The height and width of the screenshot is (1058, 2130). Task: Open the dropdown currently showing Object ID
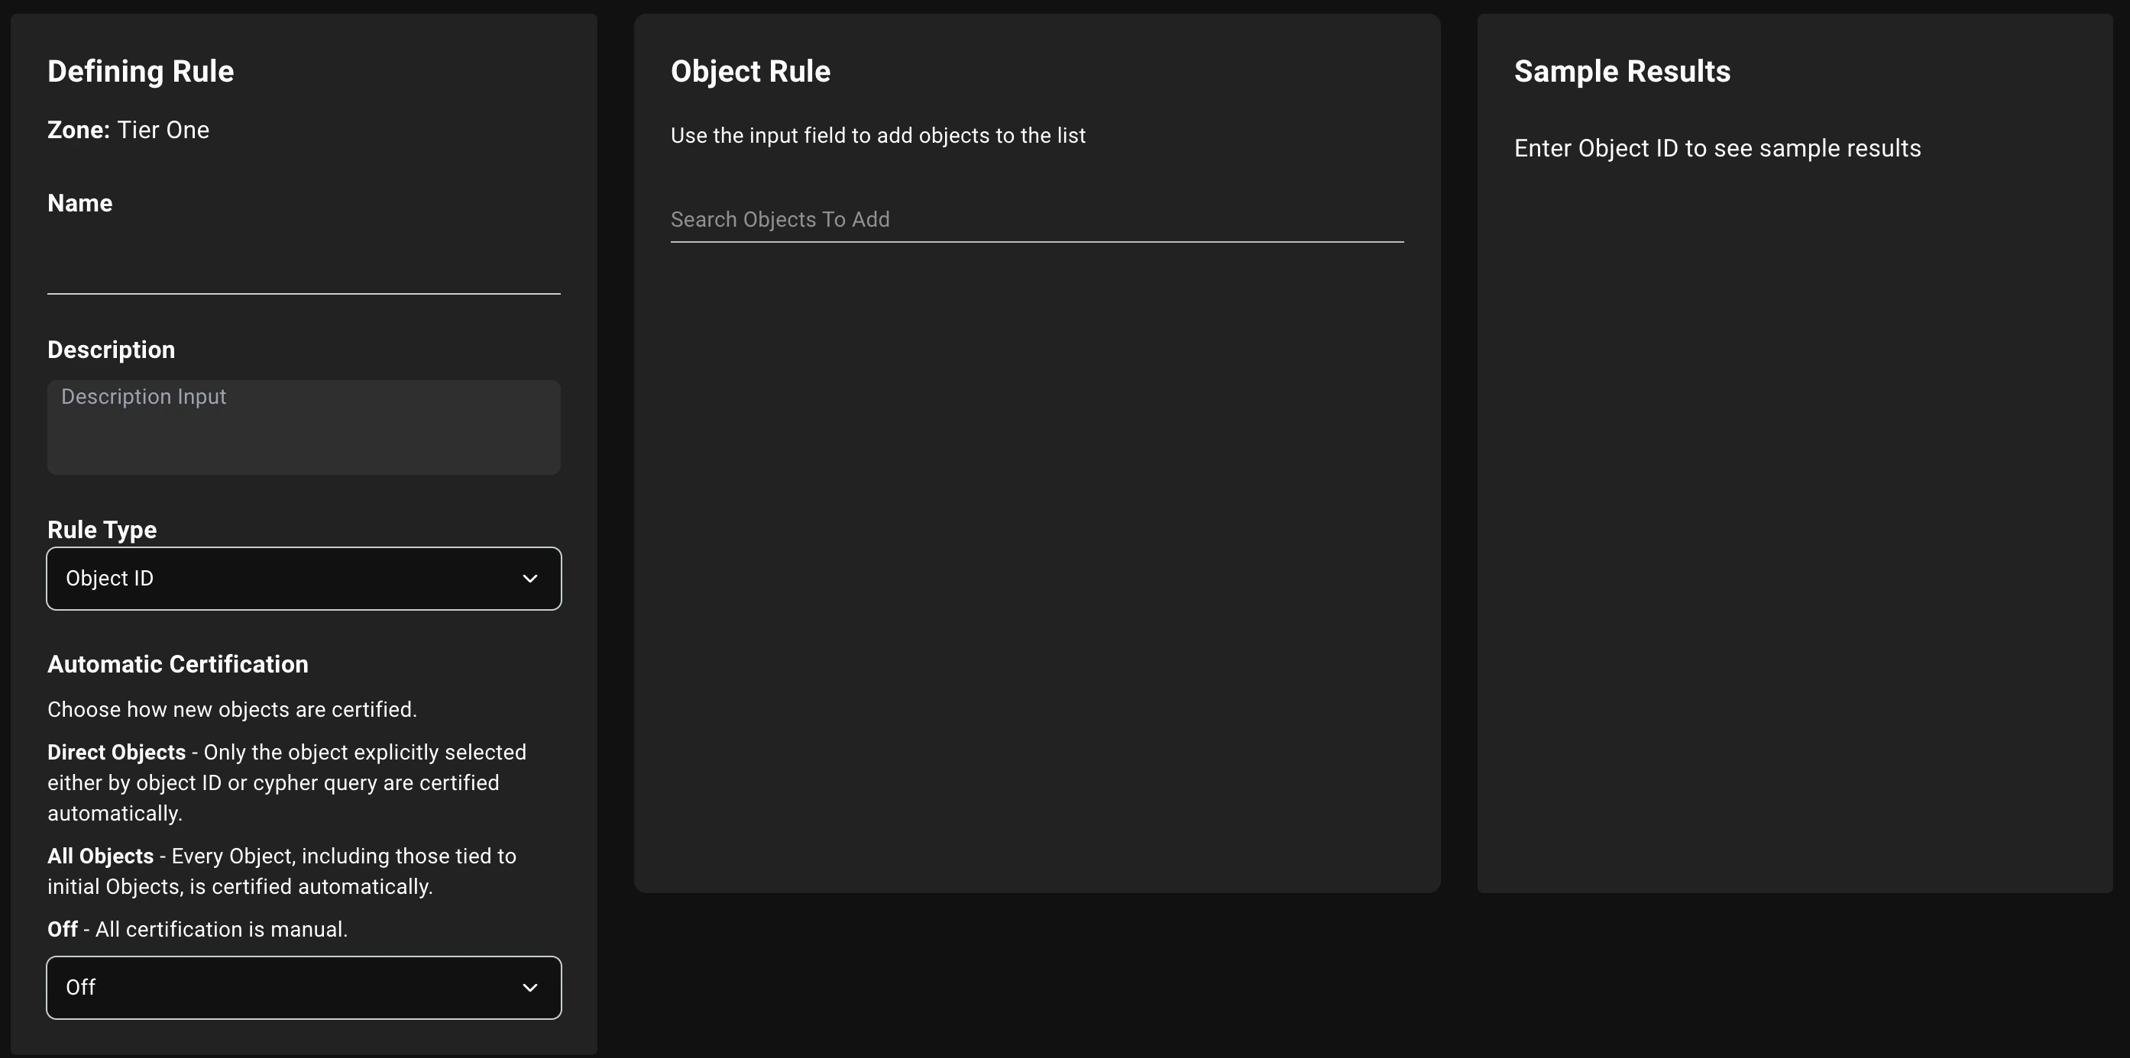303,578
